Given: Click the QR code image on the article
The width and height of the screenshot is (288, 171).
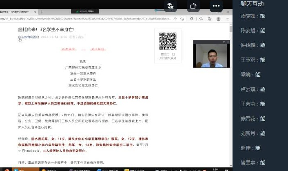Looking at the screenshot, I should click(x=168, y=41).
